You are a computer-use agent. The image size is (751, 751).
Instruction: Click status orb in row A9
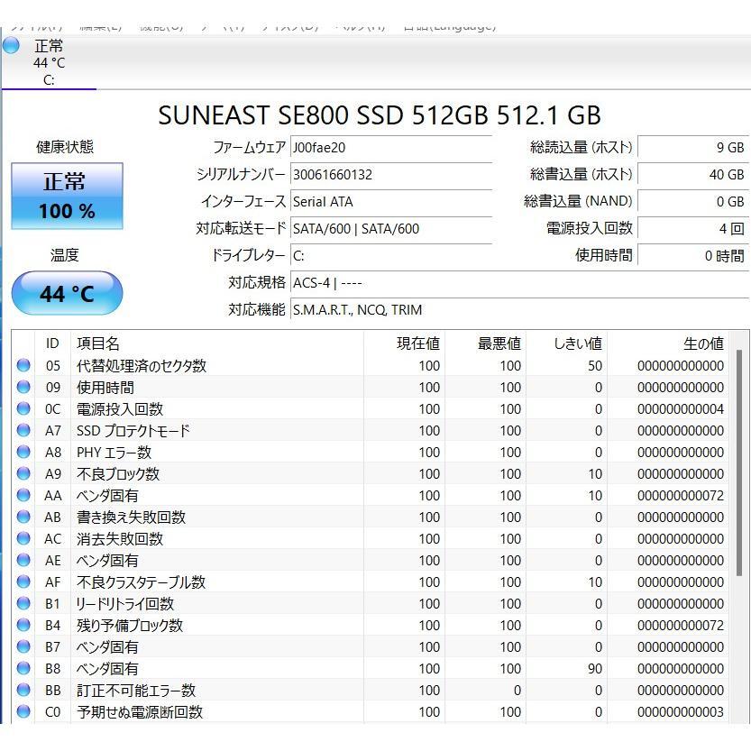click(x=23, y=473)
